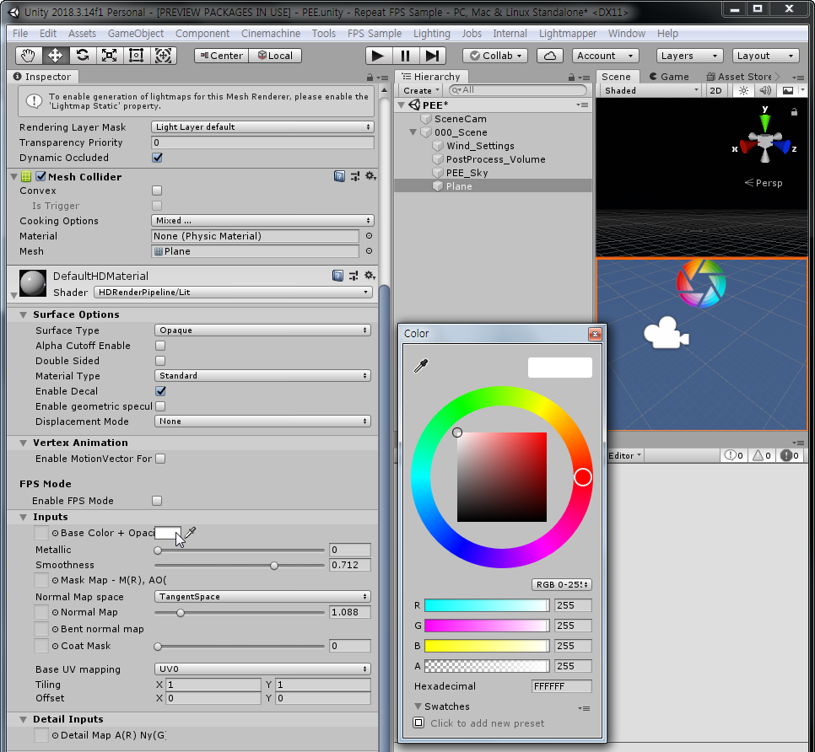The height and width of the screenshot is (752, 815).
Task: Open Rendering Layer Mask dropdown
Action: [262, 126]
